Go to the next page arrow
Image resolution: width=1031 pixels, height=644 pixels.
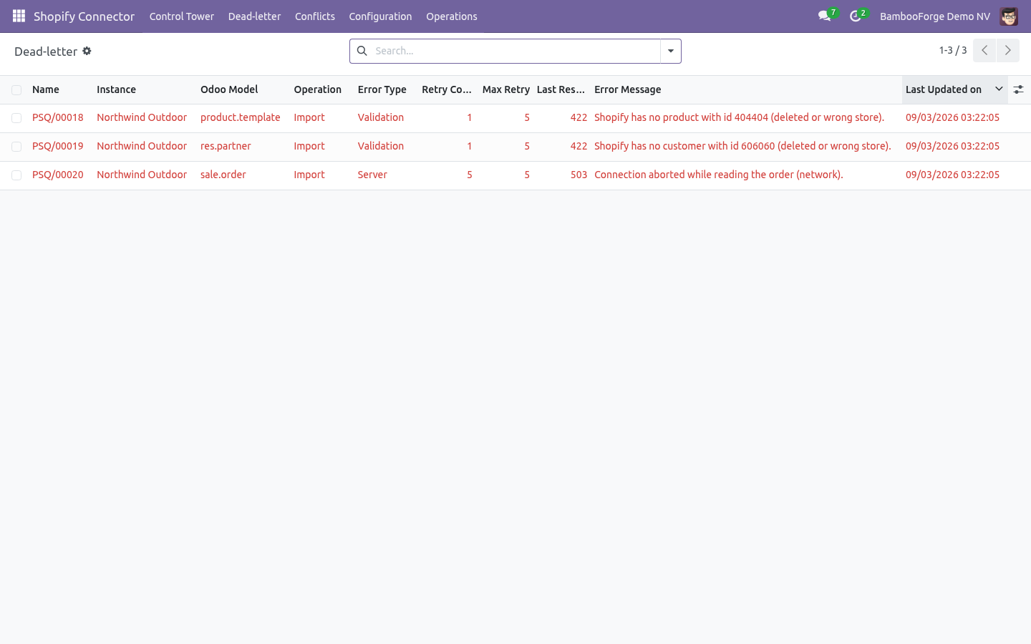coord(1007,50)
